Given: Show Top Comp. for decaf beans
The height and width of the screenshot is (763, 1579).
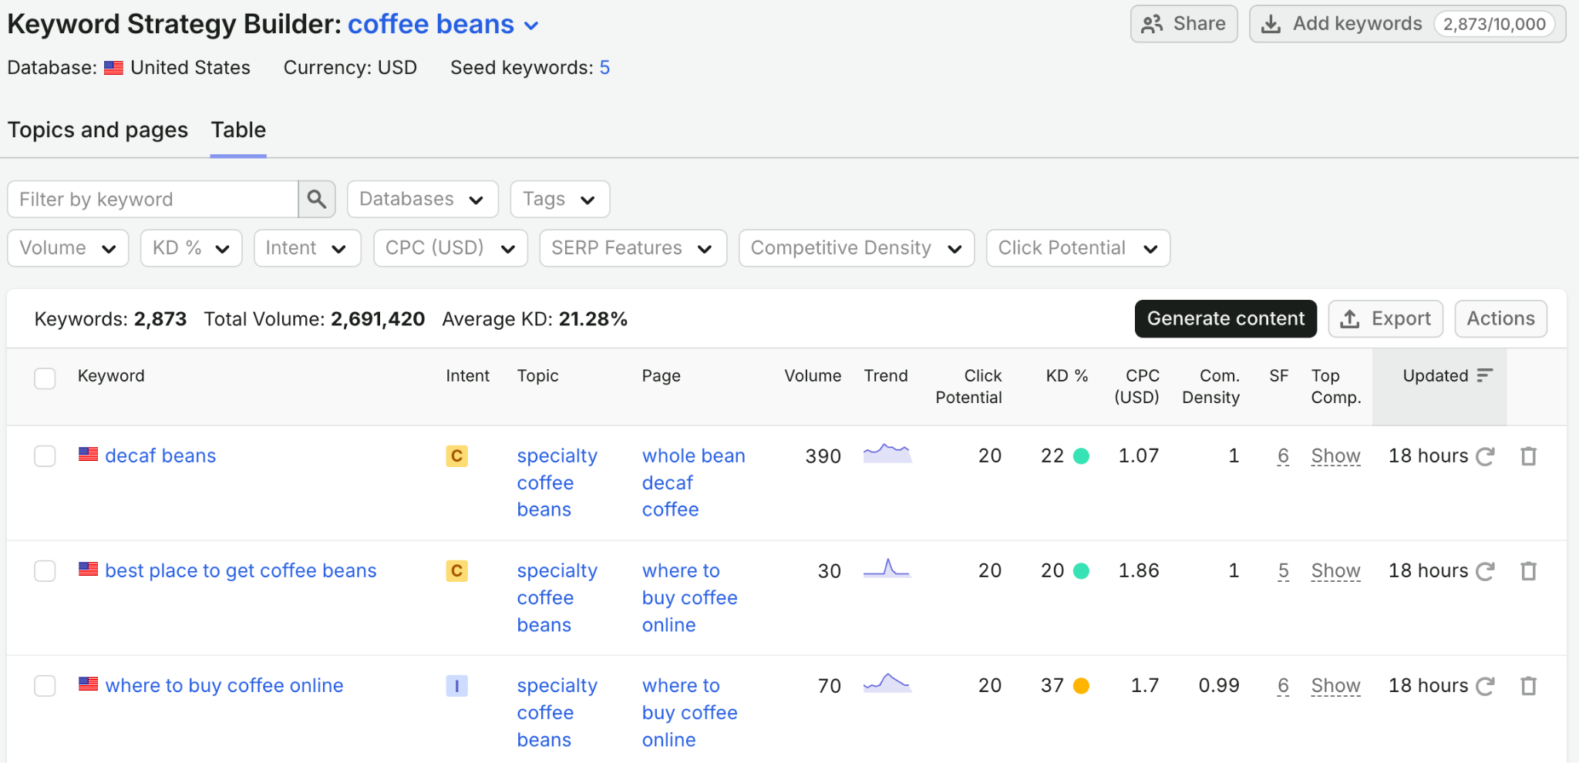Looking at the screenshot, I should coord(1335,456).
